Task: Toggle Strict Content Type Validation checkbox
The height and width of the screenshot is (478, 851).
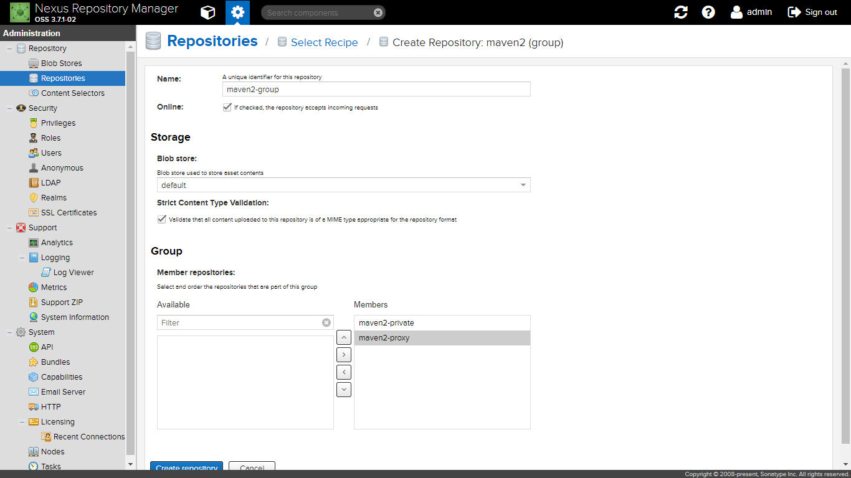Action: point(162,219)
